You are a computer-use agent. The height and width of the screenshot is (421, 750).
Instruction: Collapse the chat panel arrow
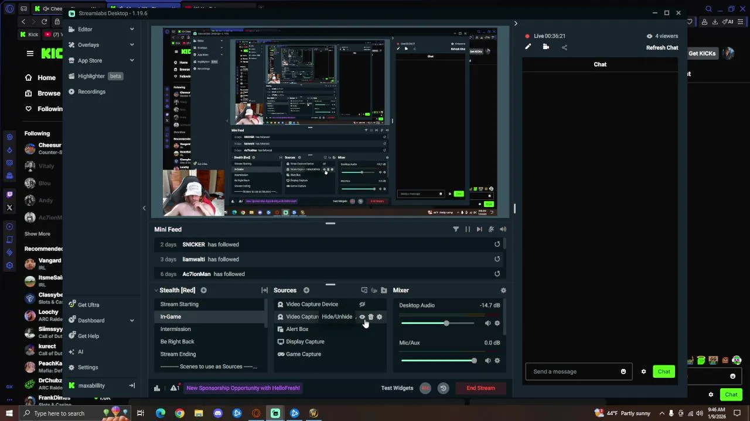pos(516,23)
